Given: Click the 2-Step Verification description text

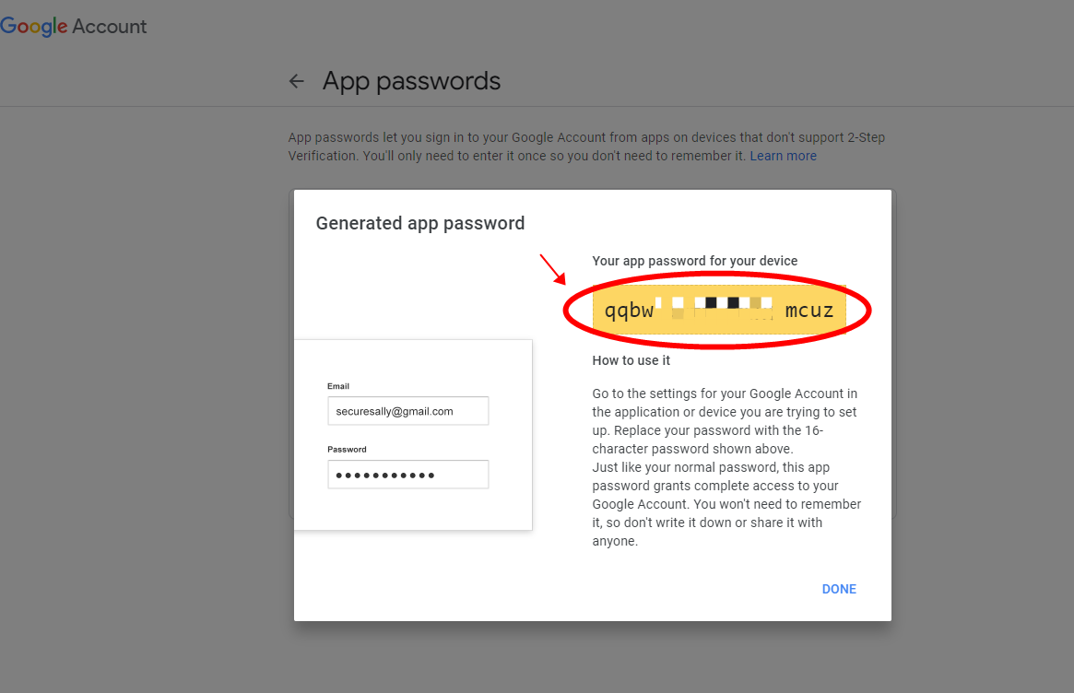Looking at the screenshot, I should coord(586,147).
